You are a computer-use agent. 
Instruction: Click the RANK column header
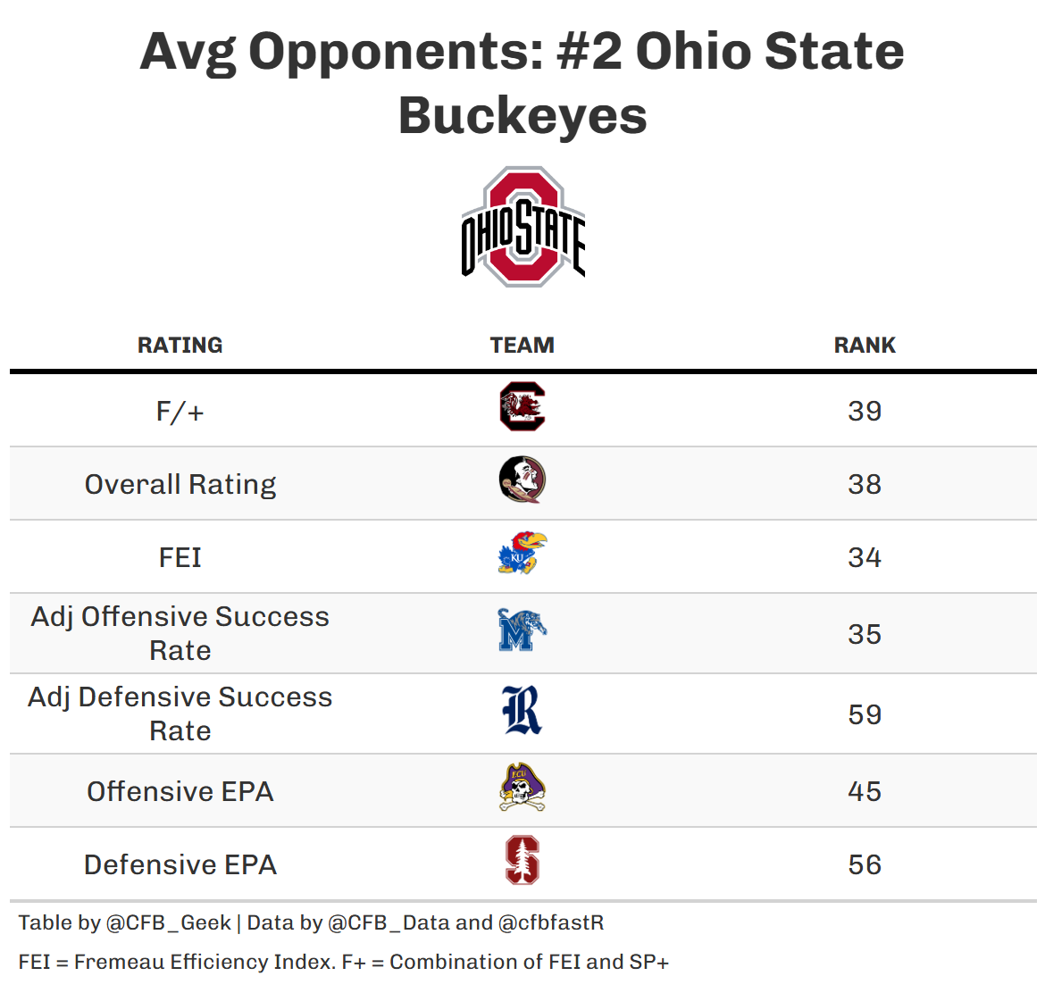(865, 346)
